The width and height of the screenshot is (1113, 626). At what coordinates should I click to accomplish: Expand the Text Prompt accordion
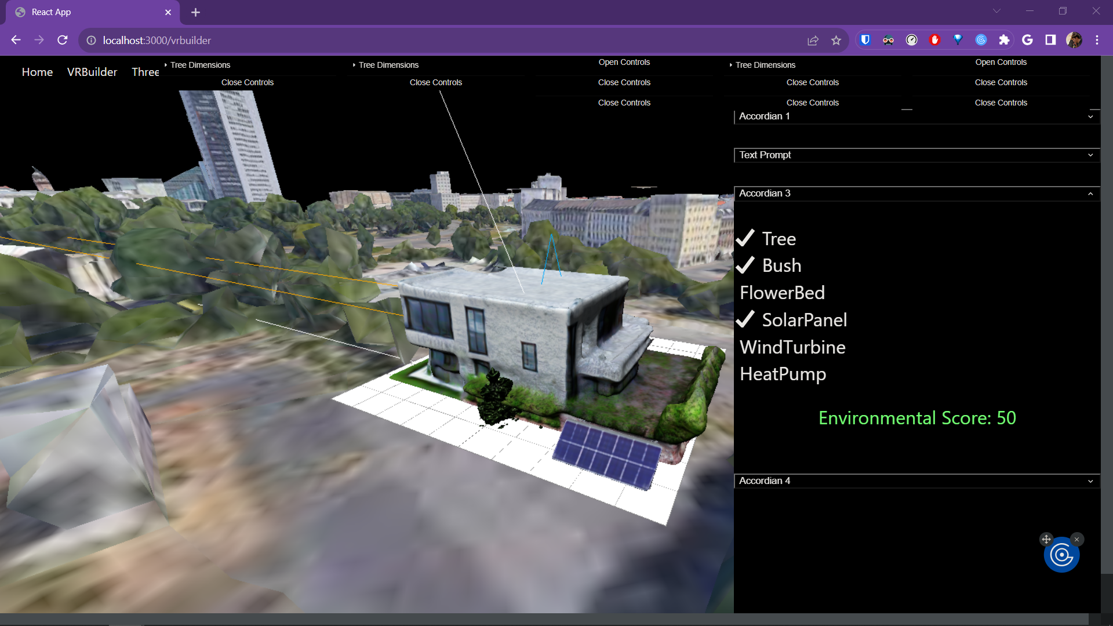916,155
